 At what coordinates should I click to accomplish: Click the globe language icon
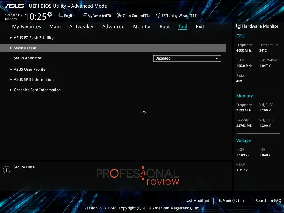pos(61,16)
